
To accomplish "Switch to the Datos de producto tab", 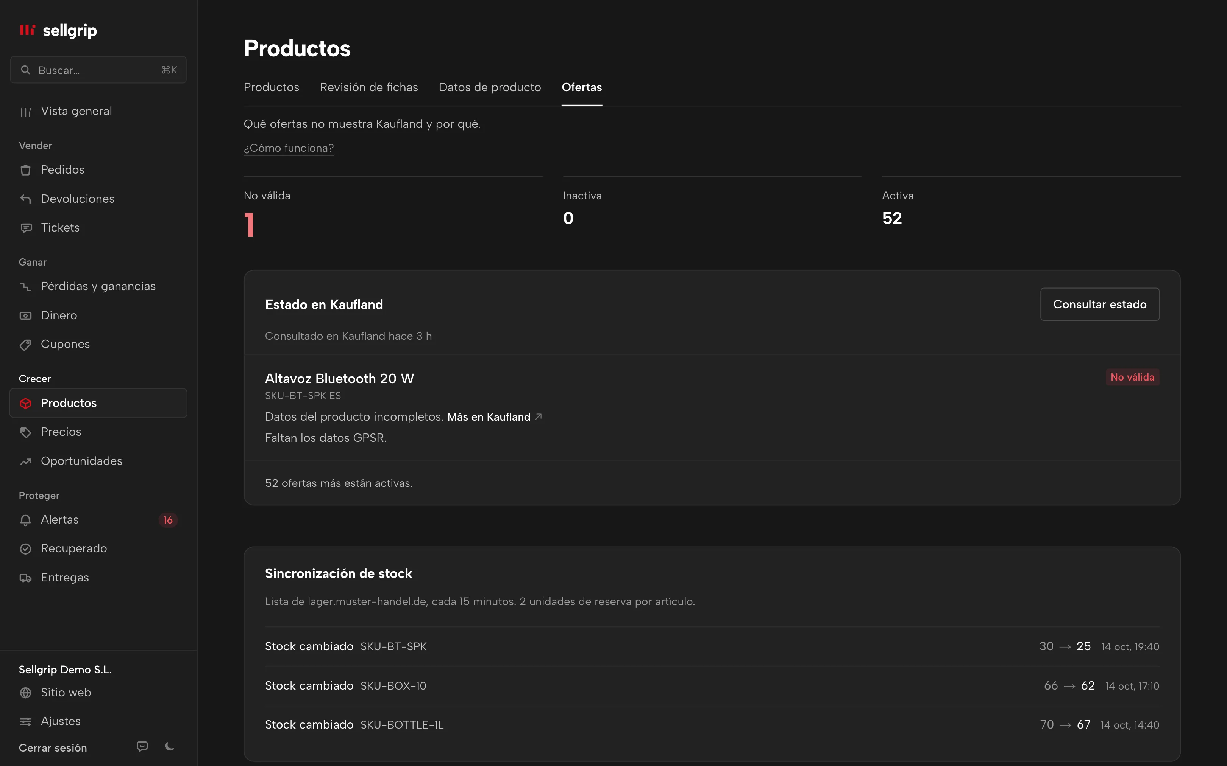I will [490, 87].
